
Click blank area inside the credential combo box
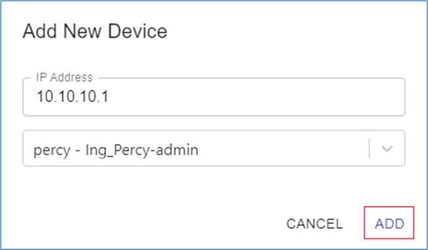[x=285, y=149]
